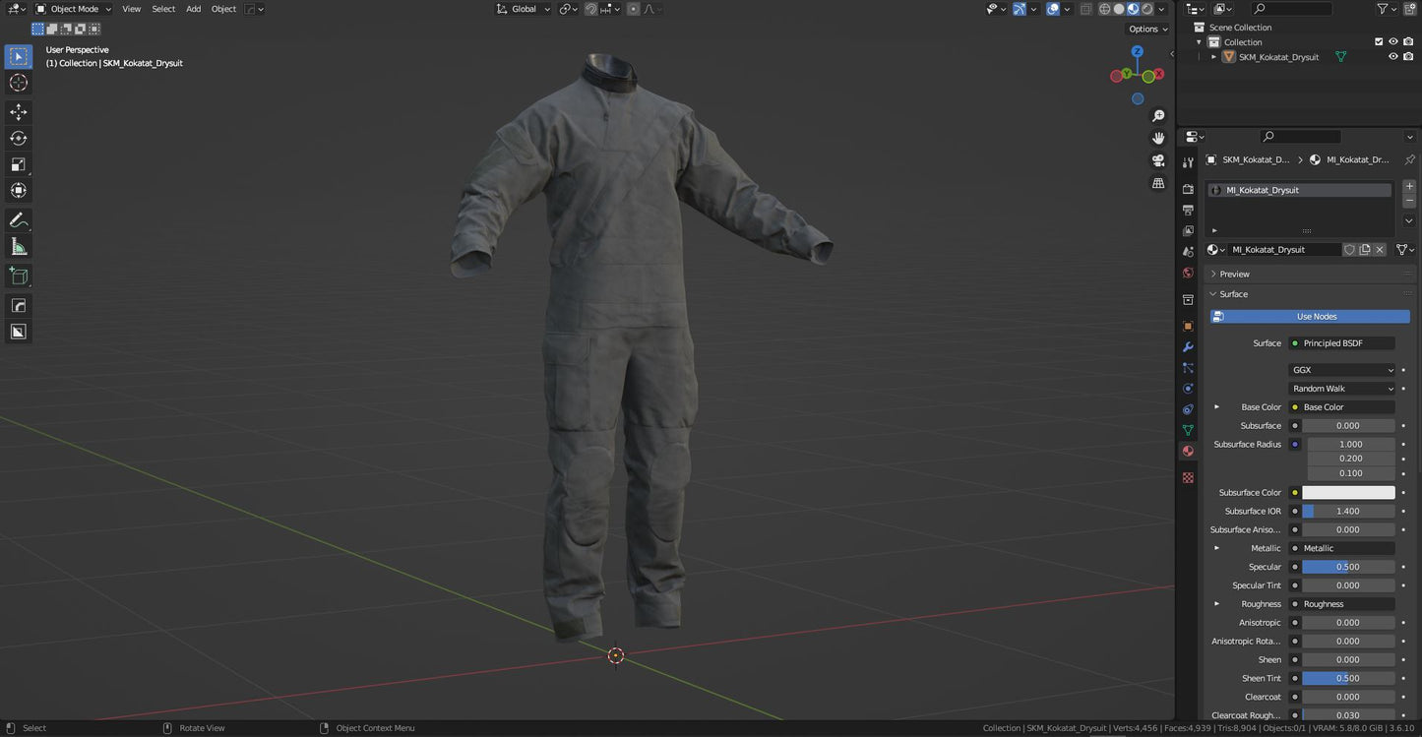This screenshot has width=1422, height=737.
Task: Open the GGX distribution dropdown
Action: coord(1342,369)
